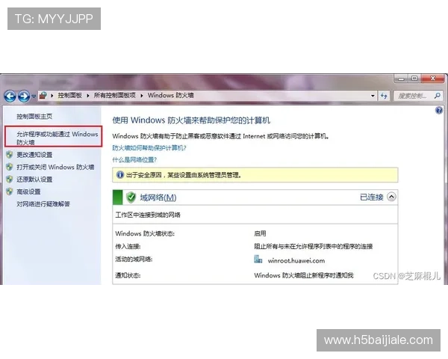Click the page title 使用 Windows 防火墙来帮助保护您的计算机
This screenshot has width=448, height=359.
191,120
